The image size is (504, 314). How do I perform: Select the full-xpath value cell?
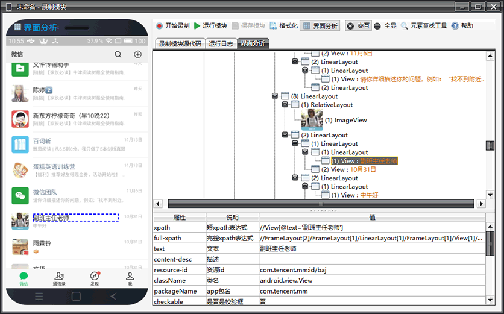click(x=372, y=238)
